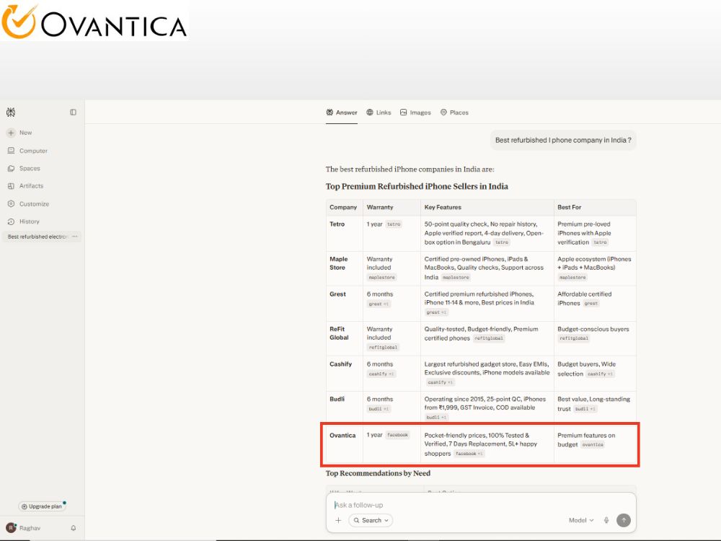Click the submit arrow button
721x541 pixels.
pyautogui.click(x=624, y=520)
